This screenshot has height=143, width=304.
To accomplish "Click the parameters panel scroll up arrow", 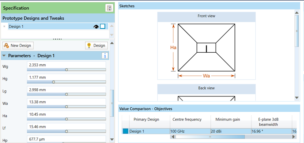I will [112, 43].
